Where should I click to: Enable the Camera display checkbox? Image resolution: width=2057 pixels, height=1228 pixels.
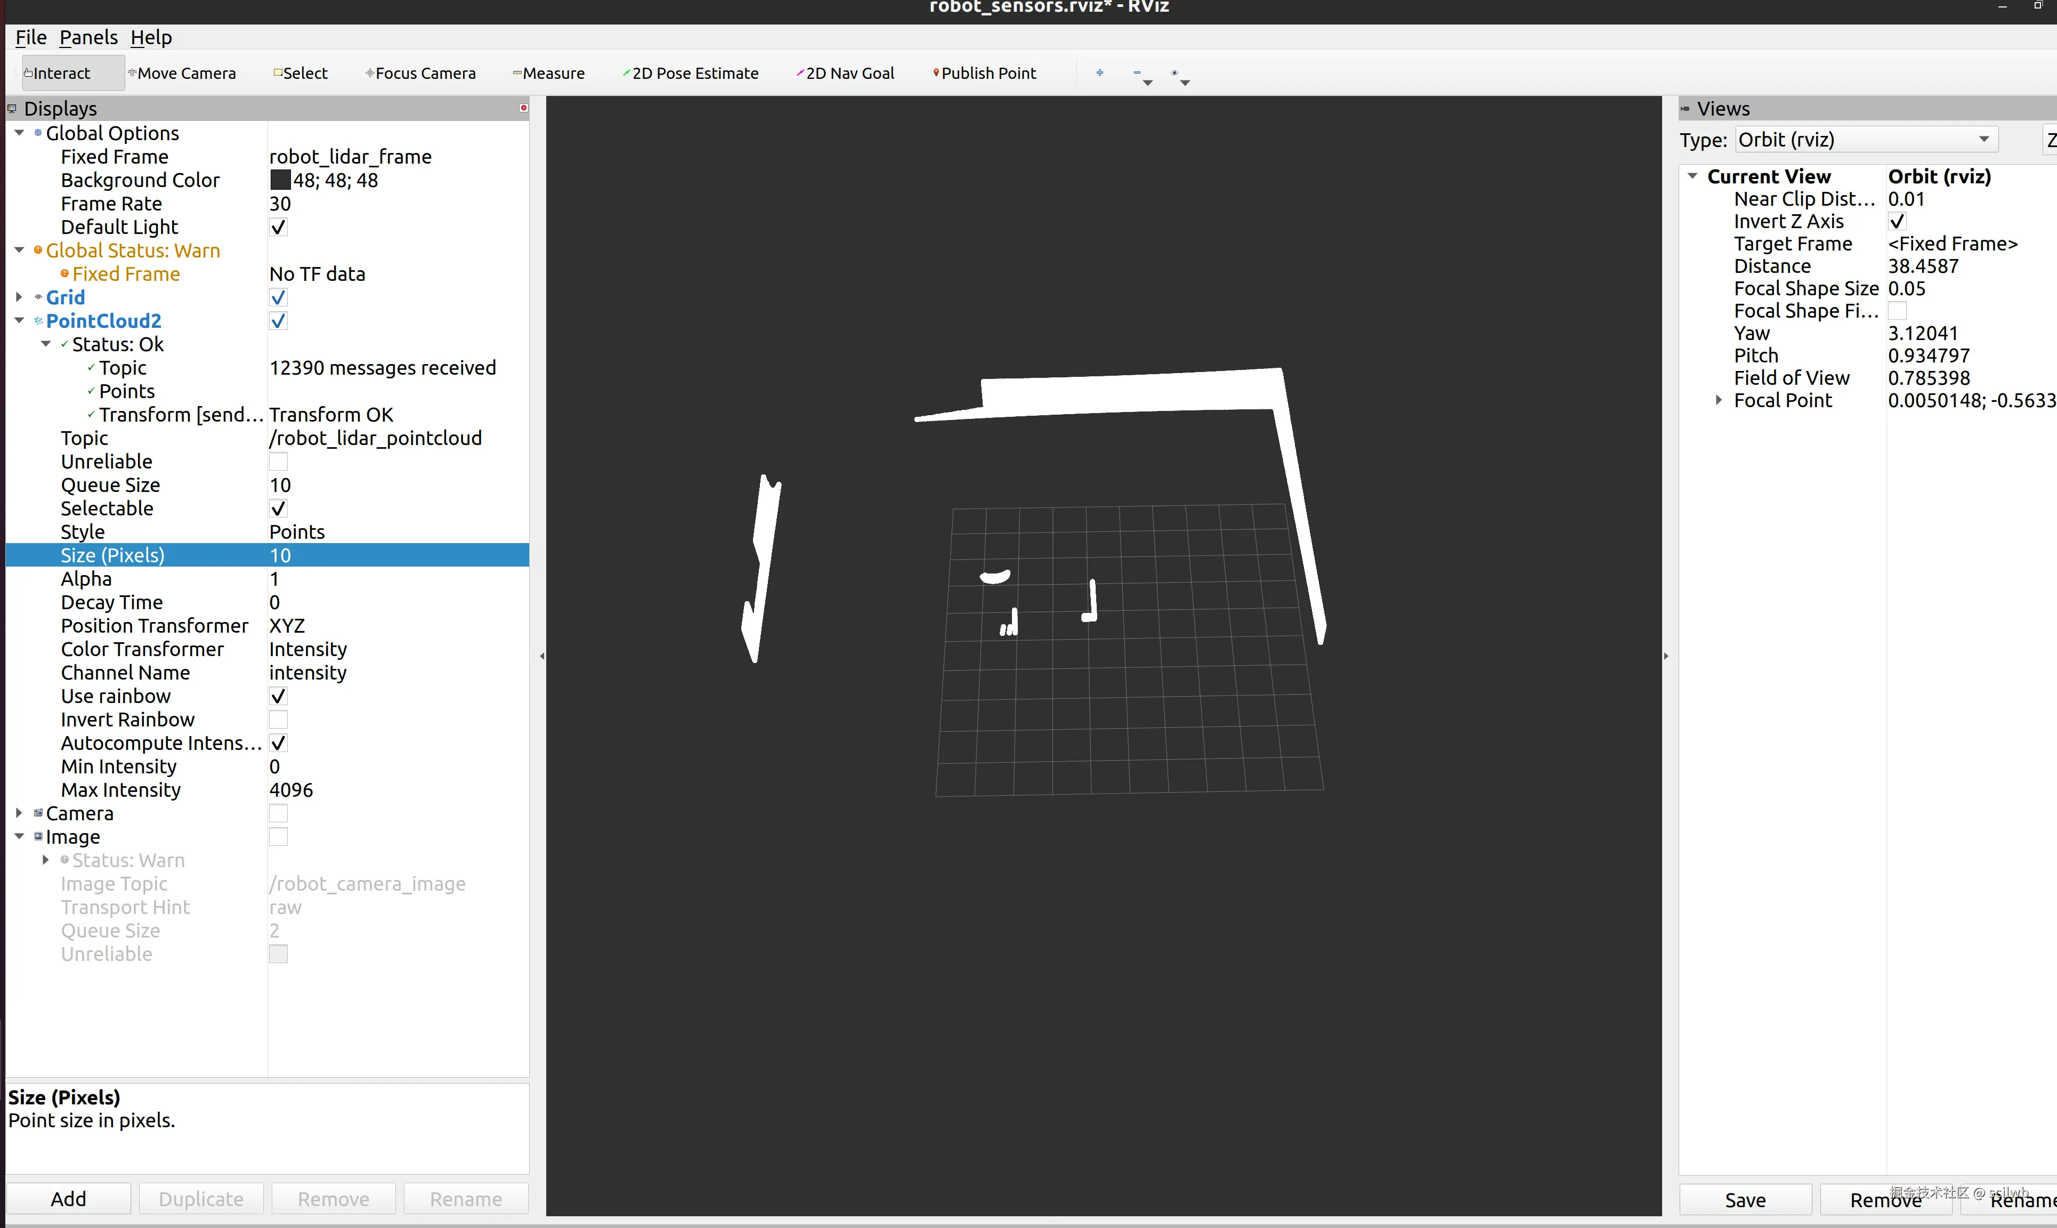click(279, 813)
